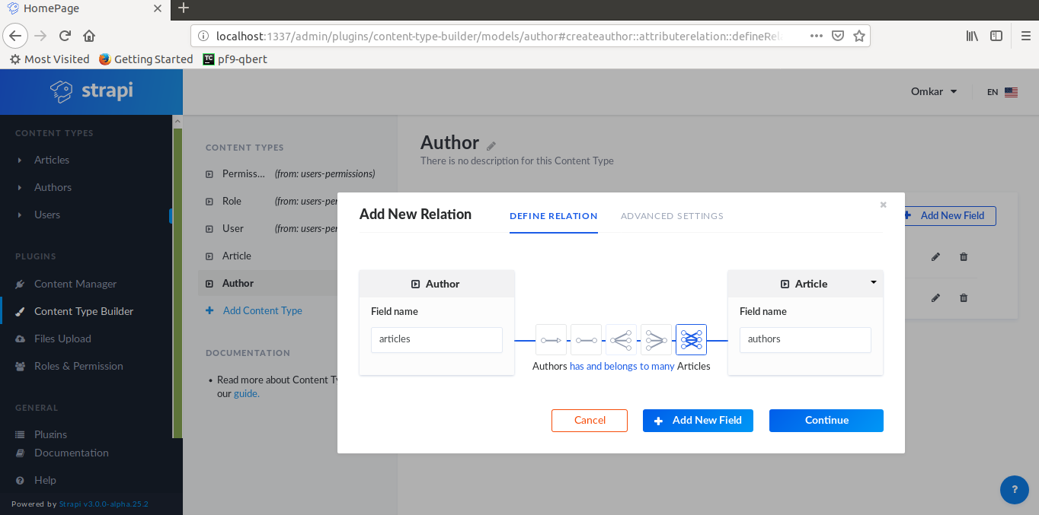Open the Omkar user menu

(x=933, y=91)
